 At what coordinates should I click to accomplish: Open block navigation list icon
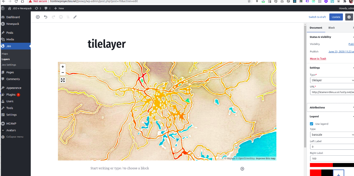(x=68, y=17)
